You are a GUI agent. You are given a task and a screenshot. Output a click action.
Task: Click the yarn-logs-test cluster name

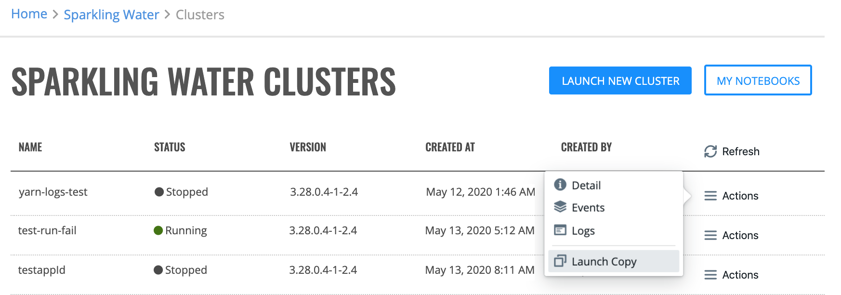(53, 192)
